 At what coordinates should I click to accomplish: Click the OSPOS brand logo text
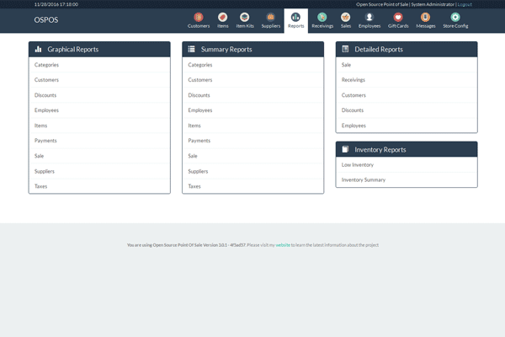[46, 20]
